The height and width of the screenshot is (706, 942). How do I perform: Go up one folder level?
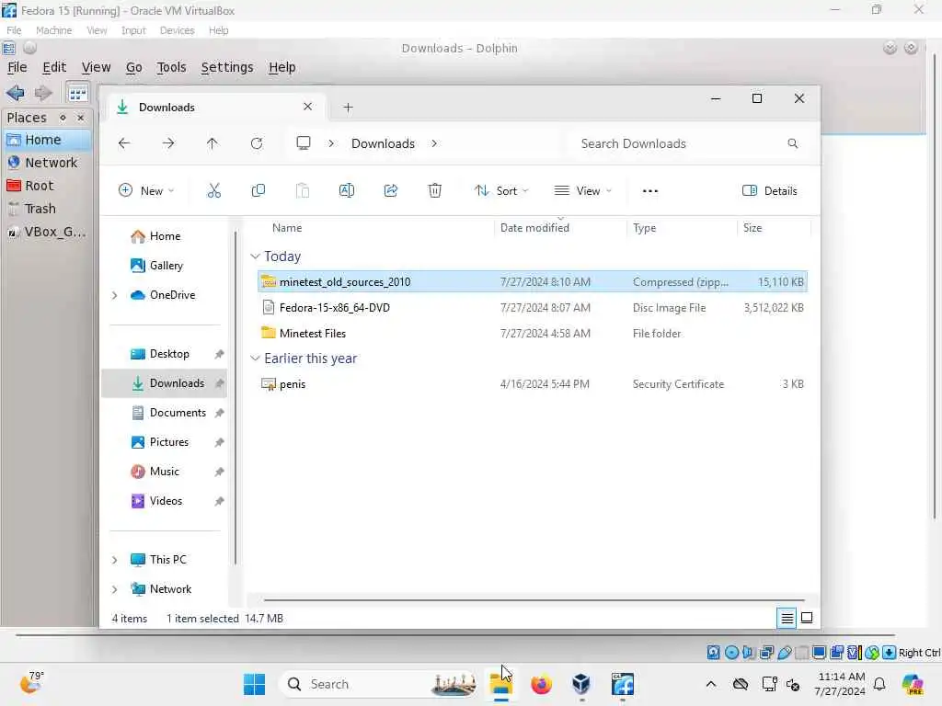[213, 143]
